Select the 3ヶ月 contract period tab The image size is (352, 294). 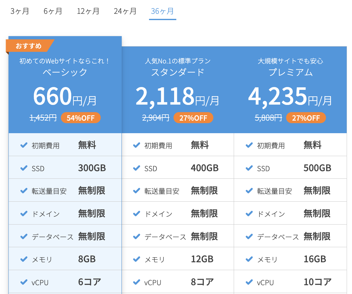coord(19,11)
